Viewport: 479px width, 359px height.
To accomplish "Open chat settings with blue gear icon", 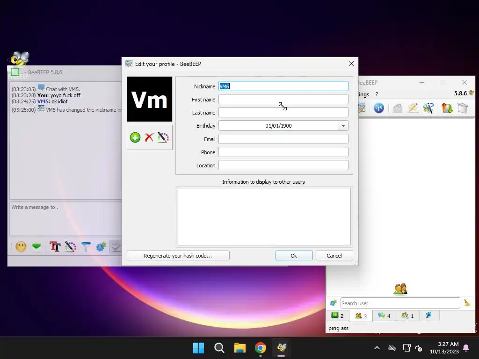I will coord(101,246).
